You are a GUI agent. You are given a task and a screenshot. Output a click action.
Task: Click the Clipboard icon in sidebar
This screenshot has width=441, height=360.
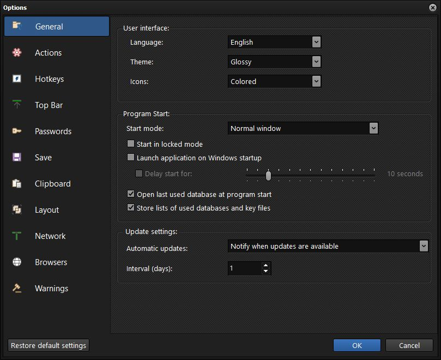(17, 183)
